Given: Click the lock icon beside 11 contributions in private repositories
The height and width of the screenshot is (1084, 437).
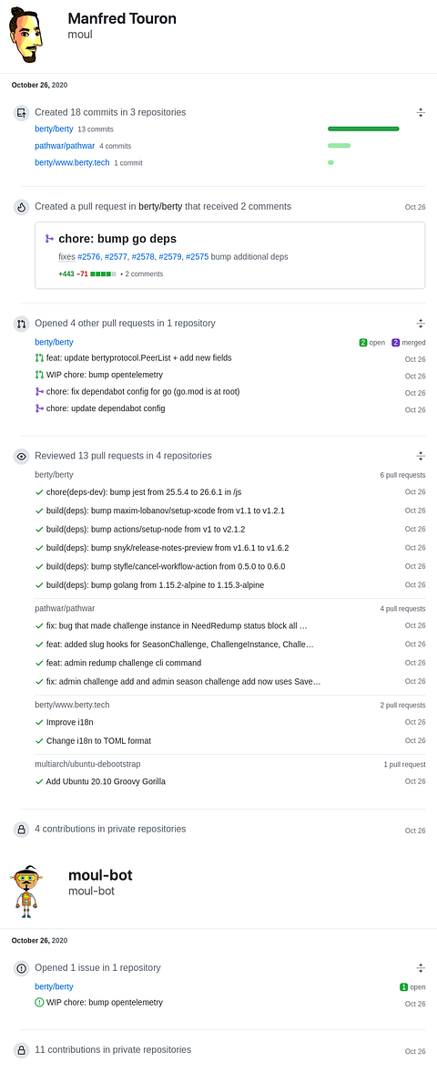Looking at the screenshot, I should [x=22, y=1050].
